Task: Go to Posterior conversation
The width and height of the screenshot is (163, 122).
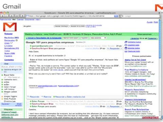Action: tap(152, 39)
